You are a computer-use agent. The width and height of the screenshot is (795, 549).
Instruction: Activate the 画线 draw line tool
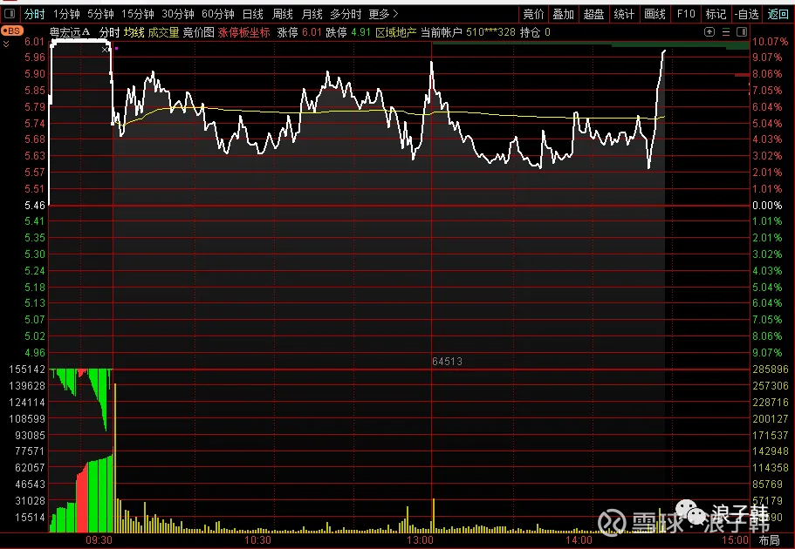tap(655, 14)
